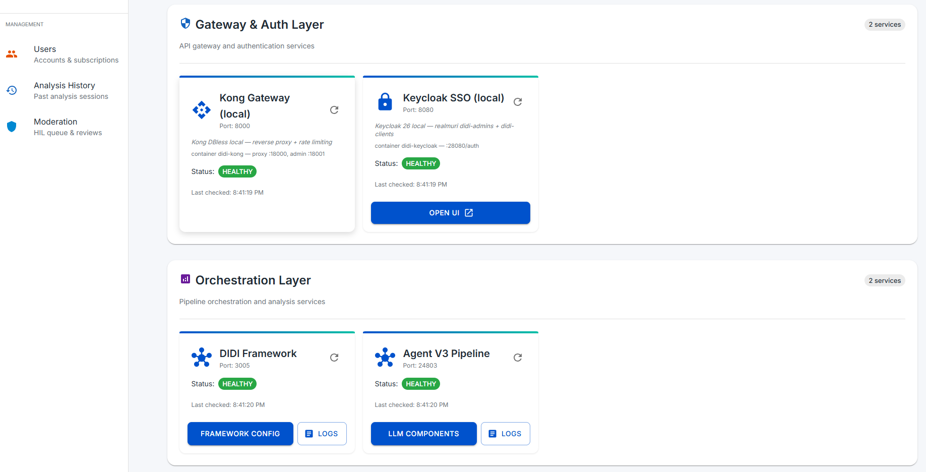The width and height of the screenshot is (926, 472).
Task: Refresh the DIDI Framework status
Action: tap(334, 358)
